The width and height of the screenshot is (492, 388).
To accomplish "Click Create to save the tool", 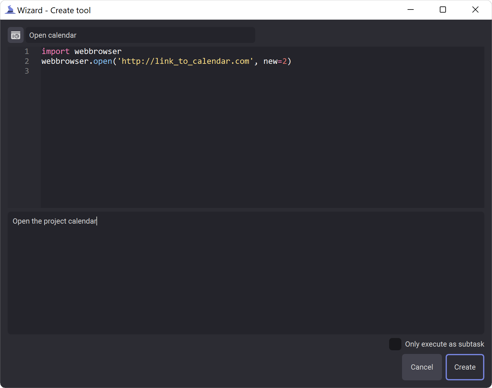I will tap(465, 367).
